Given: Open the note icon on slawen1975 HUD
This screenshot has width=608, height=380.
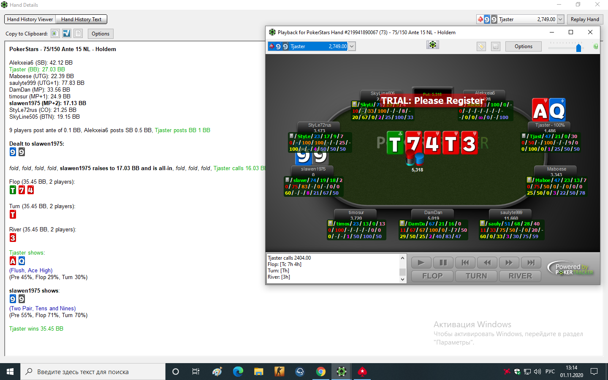Looking at the screenshot, I should pyautogui.click(x=287, y=180).
